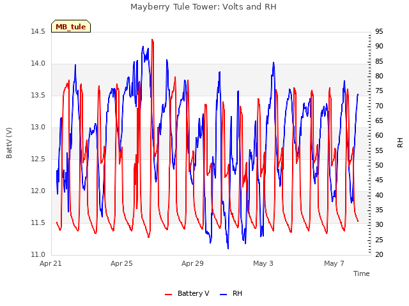Click the 35 right axis tick label
The image size is (409, 306).
click(379, 210)
